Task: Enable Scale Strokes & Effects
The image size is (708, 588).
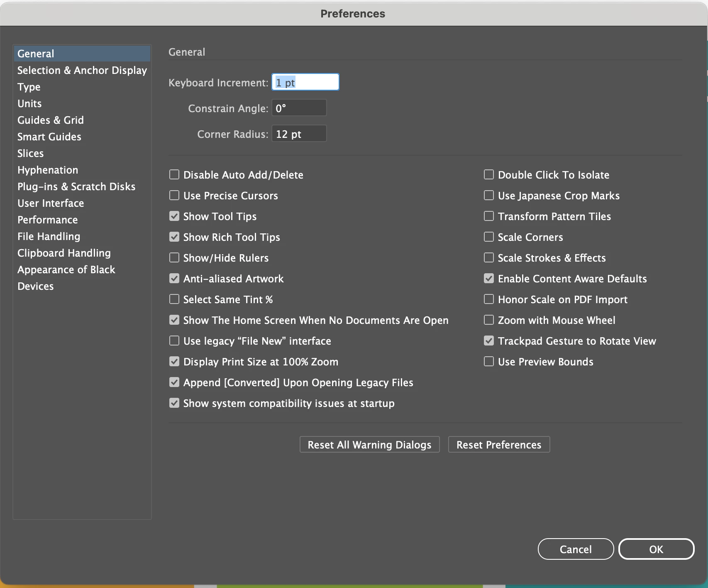Action: click(489, 257)
